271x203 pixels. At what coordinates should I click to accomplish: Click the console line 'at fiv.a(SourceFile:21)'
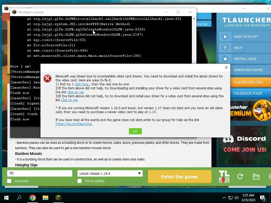tap(51, 45)
